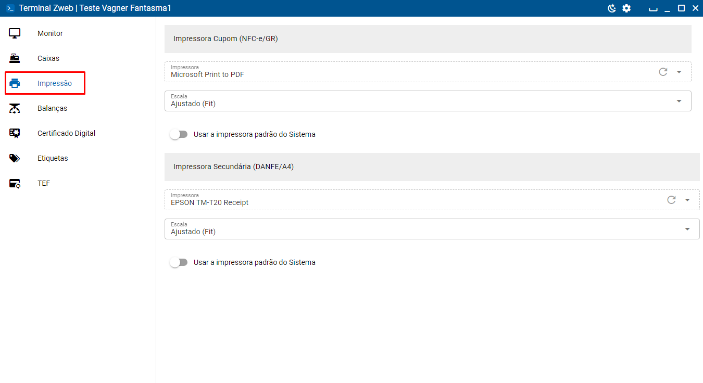Click the Impressora Cupom (NFC-e/GR) header
The image size is (703, 383).
tap(225, 39)
